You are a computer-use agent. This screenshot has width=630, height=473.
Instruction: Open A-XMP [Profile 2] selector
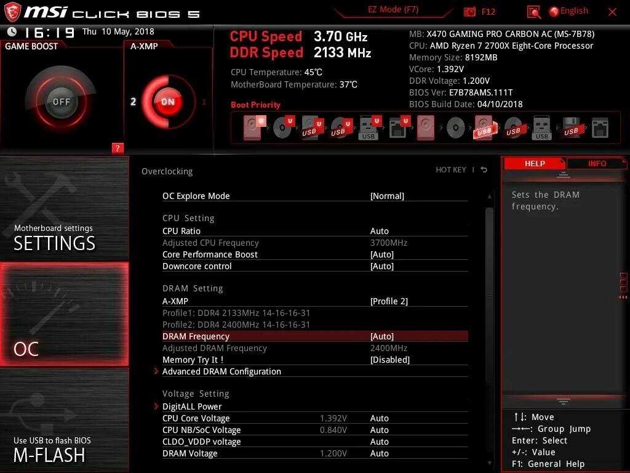tap(389, 301)
